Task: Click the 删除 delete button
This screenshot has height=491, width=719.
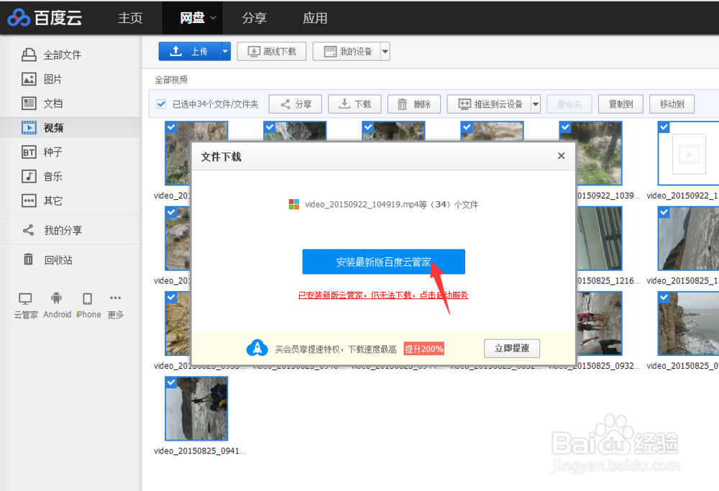Action: tap(414, 104)
